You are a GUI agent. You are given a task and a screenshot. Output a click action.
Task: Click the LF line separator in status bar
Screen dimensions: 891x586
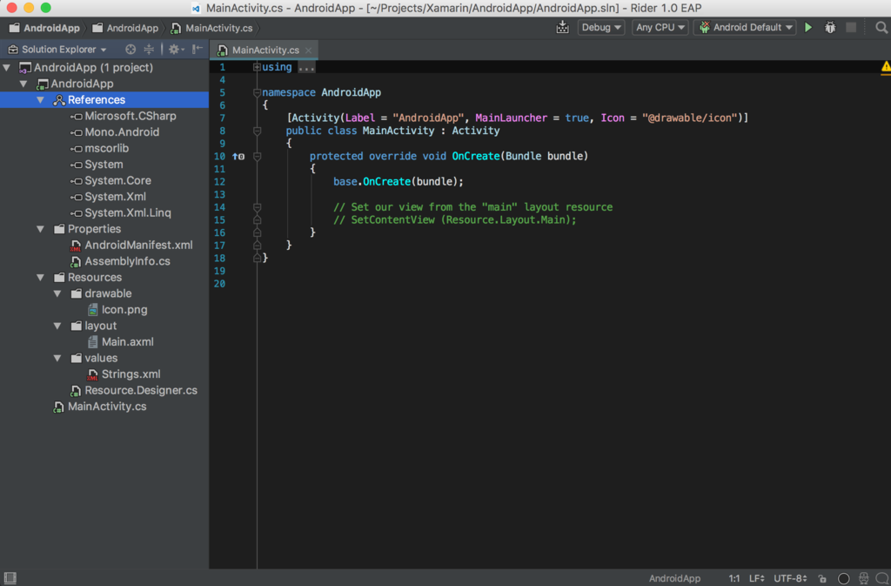tap(756, 579)
